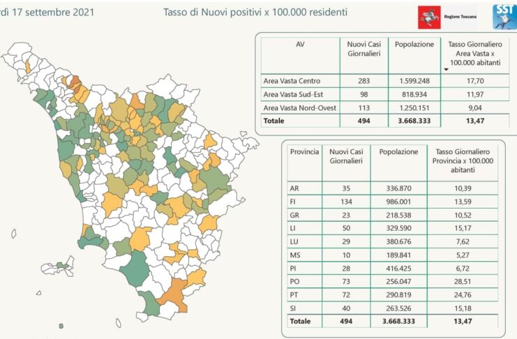Click population value 1.599.248
This screenshot has height=339, width=517.
coord(414,81)
